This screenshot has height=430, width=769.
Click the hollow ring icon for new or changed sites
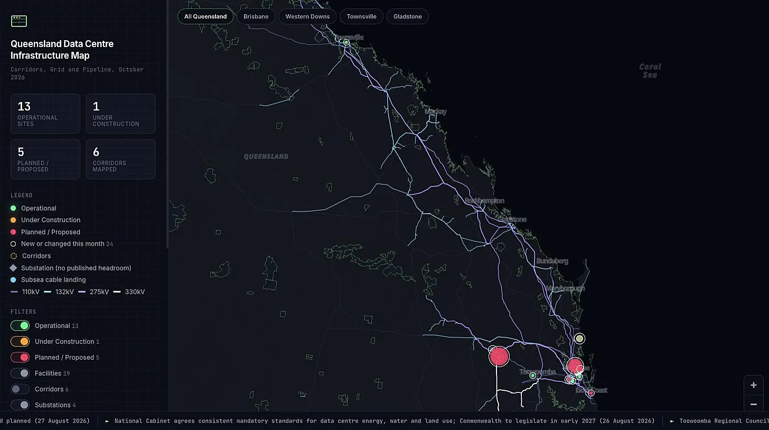(14, 244)
